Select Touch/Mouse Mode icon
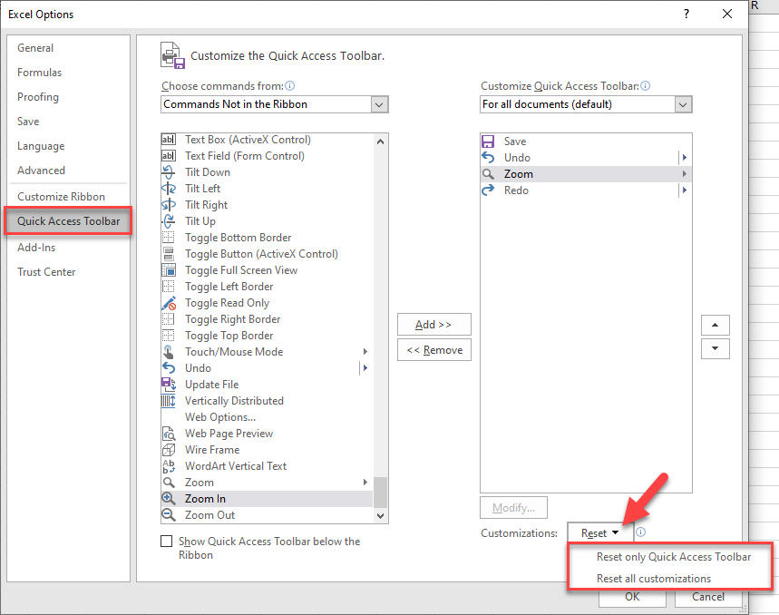The image size is (779, 615). tap(169, 352)
